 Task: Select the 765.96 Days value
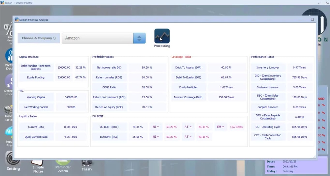tap(299, 77)
